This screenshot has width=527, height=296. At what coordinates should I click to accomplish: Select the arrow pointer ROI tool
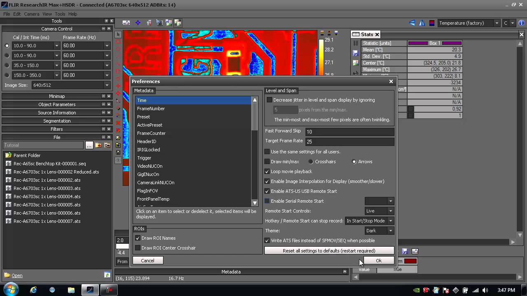[x=118, y=35]
